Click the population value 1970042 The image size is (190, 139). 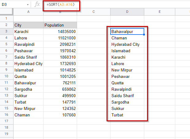tap(60, 51)
